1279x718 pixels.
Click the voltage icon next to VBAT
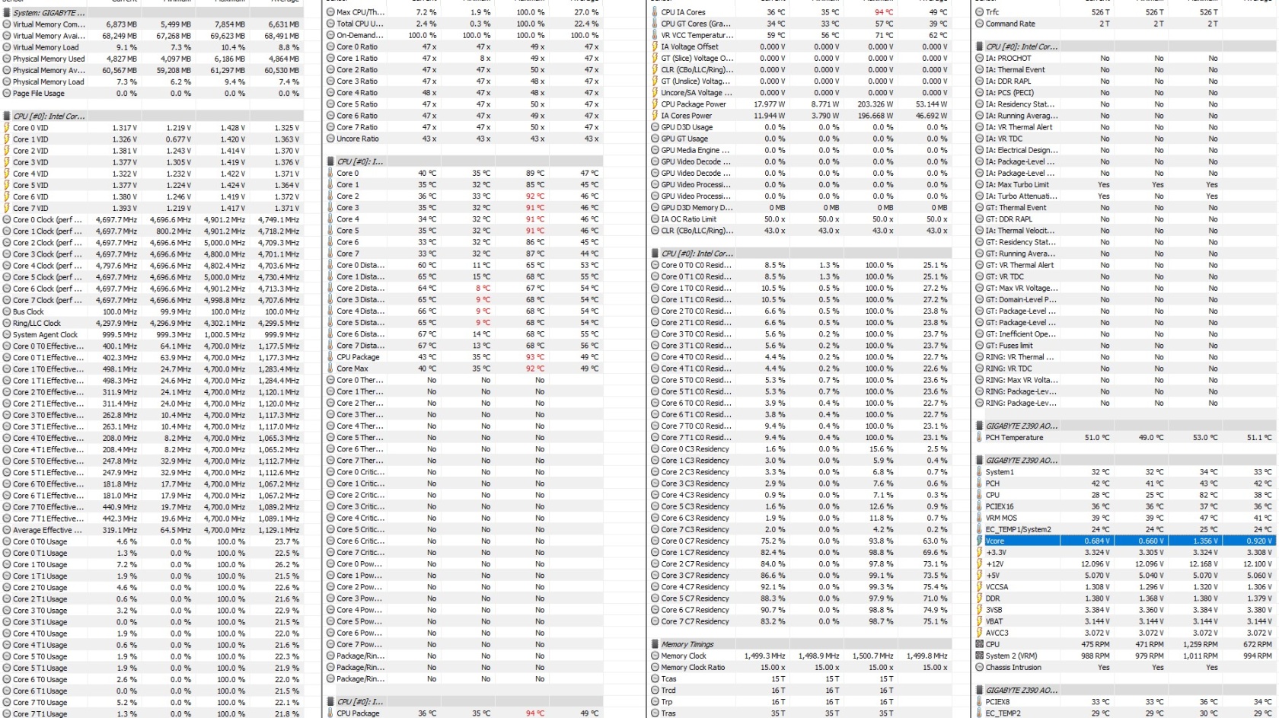click(979, 621)
